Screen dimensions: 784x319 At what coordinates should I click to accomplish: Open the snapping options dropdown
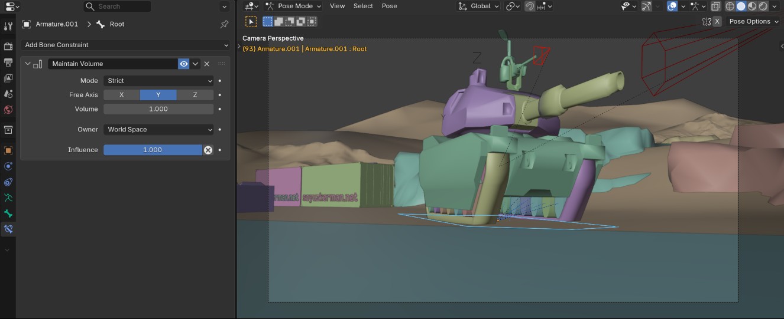click(x=546, y=6)
